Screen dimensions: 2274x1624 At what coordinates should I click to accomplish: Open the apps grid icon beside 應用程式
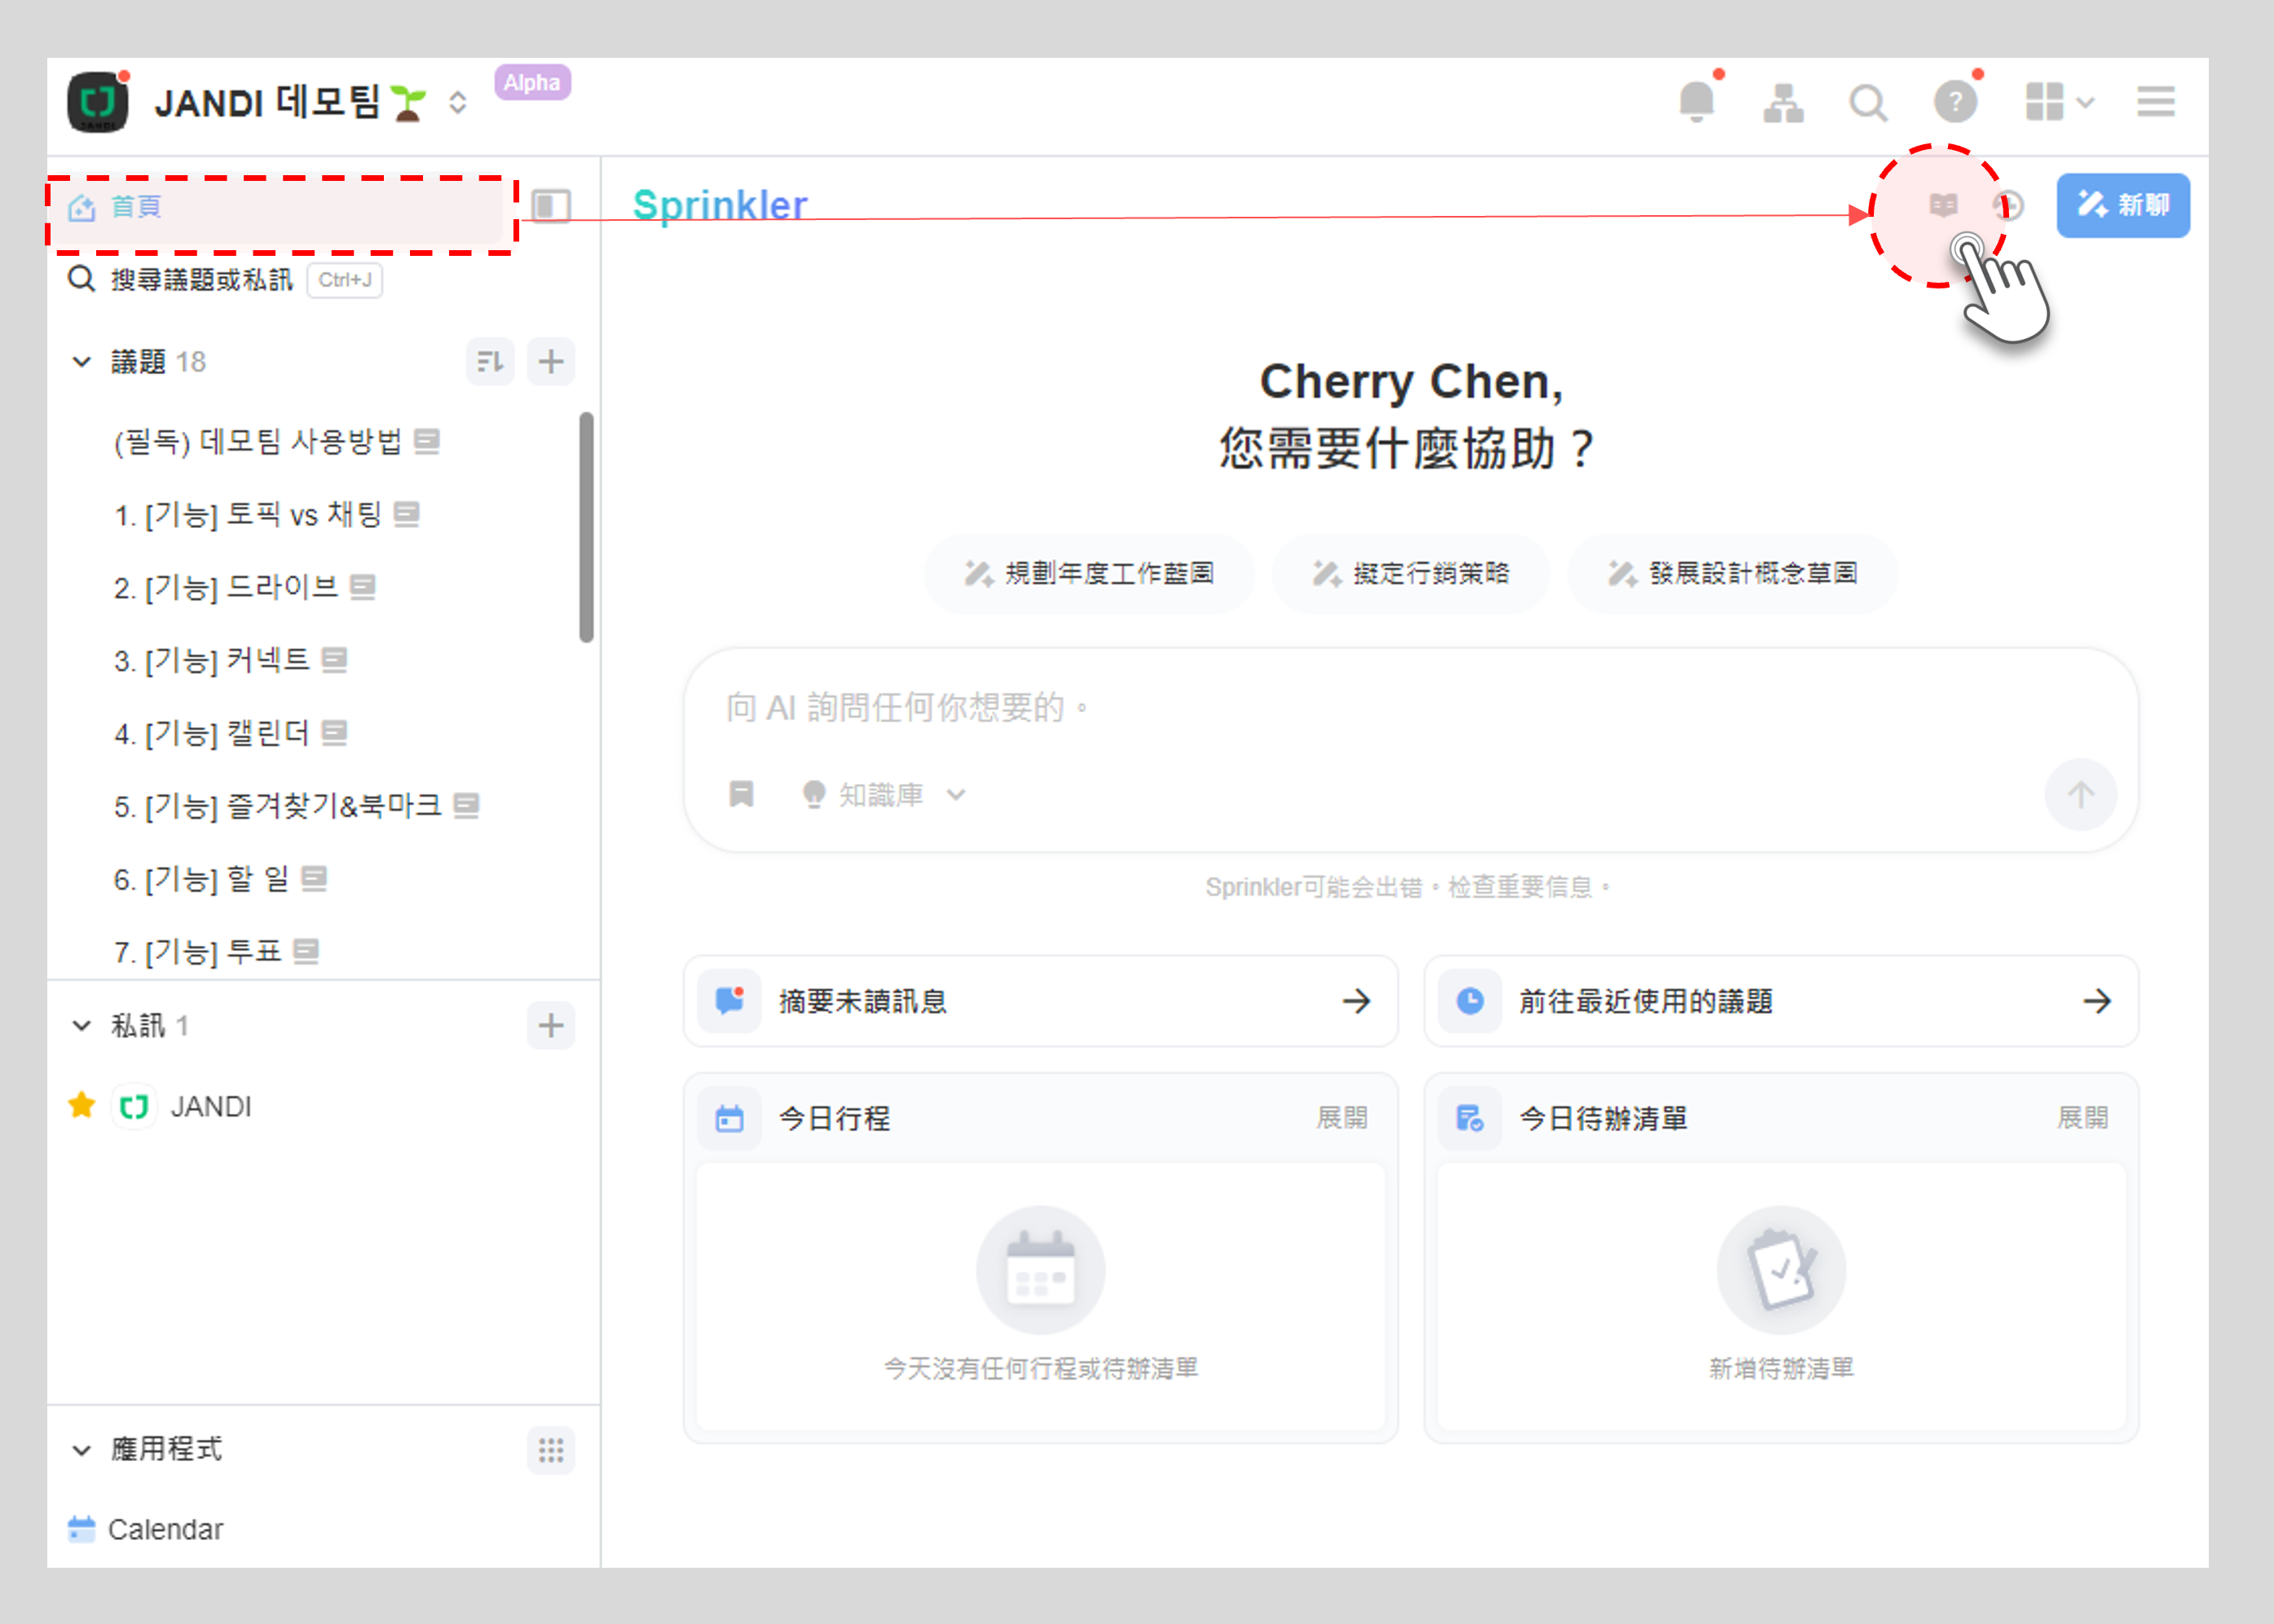[x=551, y=1450]
